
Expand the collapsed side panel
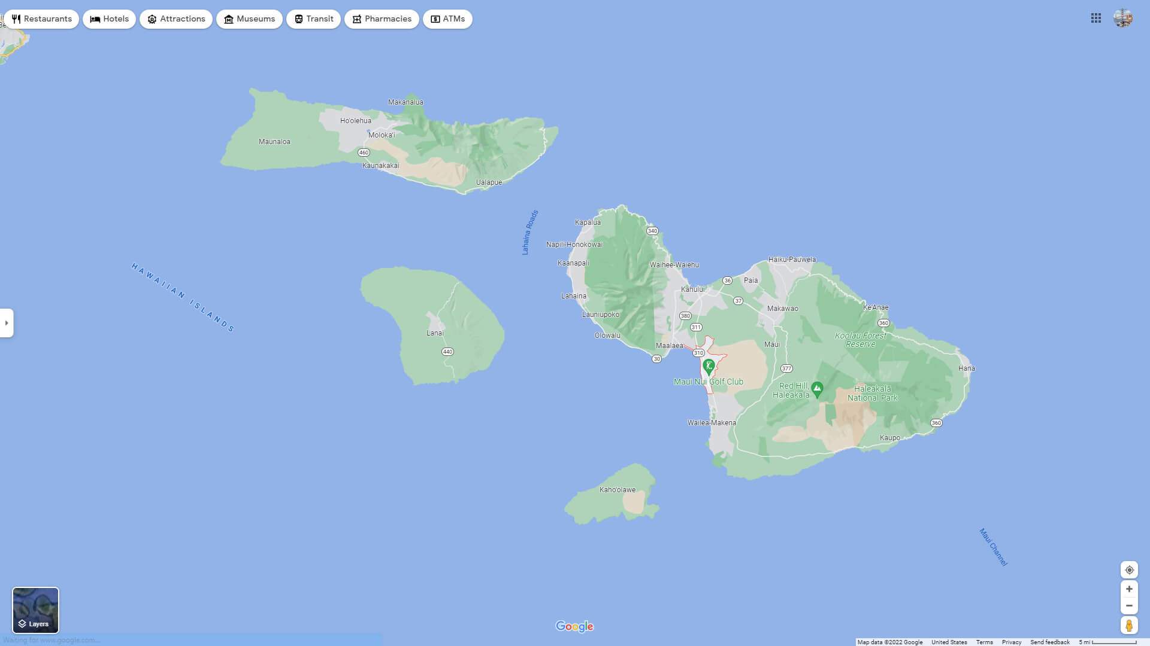[x=7, y=323]
